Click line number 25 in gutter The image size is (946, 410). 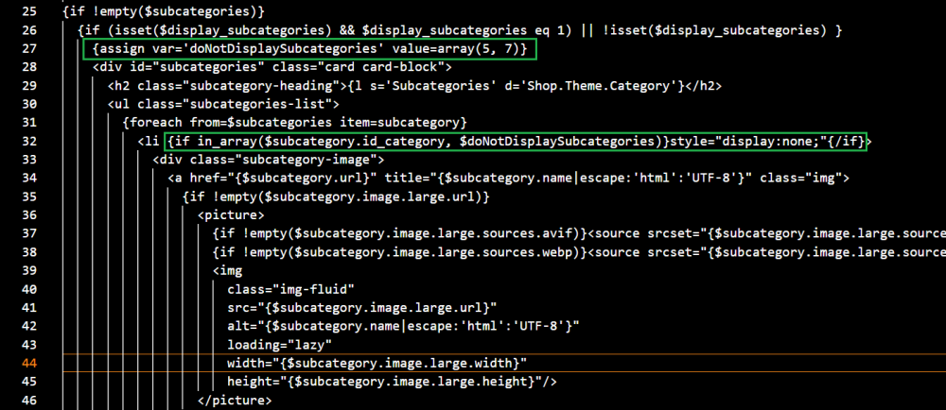(29, 11)
